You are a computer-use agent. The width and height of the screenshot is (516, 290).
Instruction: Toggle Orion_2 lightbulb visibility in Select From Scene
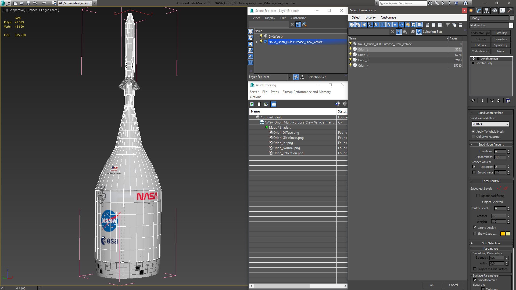pos(350,55)
